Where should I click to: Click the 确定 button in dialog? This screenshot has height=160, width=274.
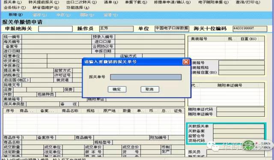coord(117,89)
